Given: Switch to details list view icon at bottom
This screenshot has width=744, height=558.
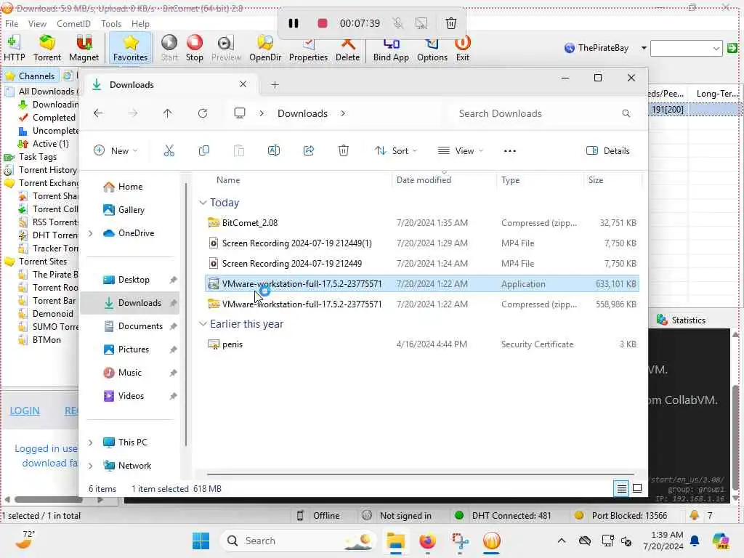Looking at the screenshot, I should pyautogui.click(x=622, y=488).
